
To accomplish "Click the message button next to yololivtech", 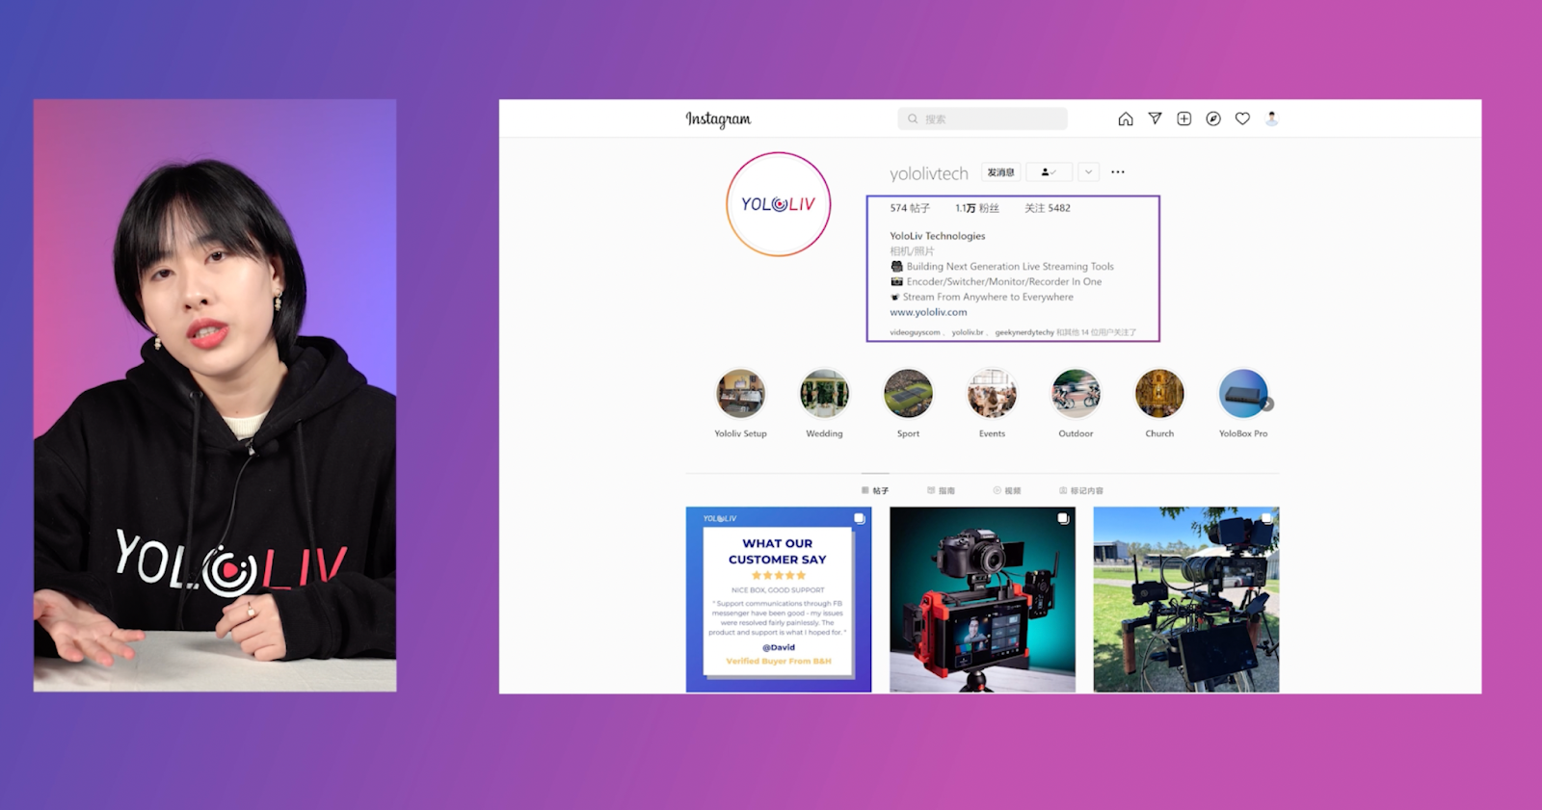I will coord(1000,172).
